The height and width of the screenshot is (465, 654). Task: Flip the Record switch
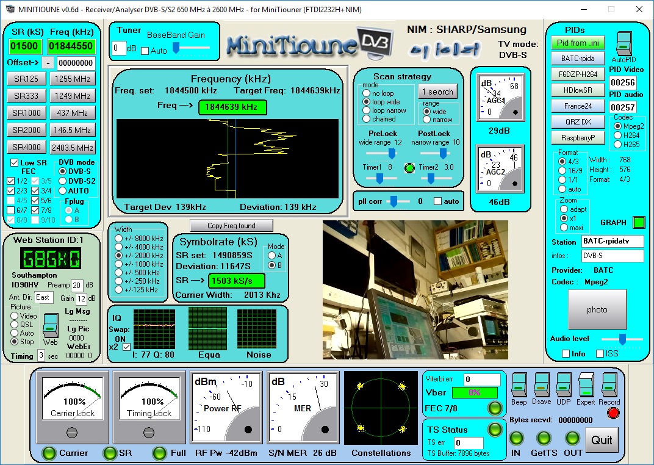point(609,385)
